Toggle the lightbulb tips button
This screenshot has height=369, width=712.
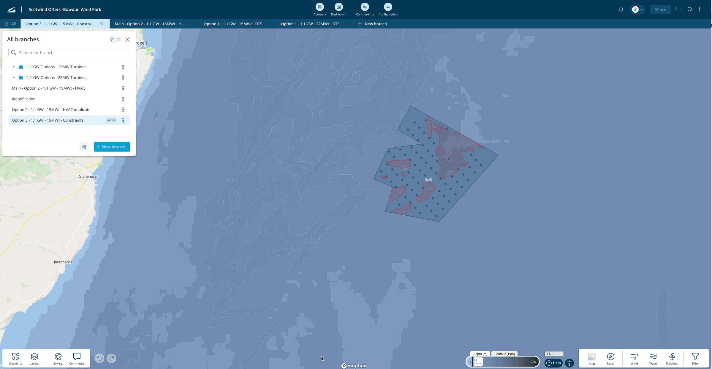tap(569, 363)
